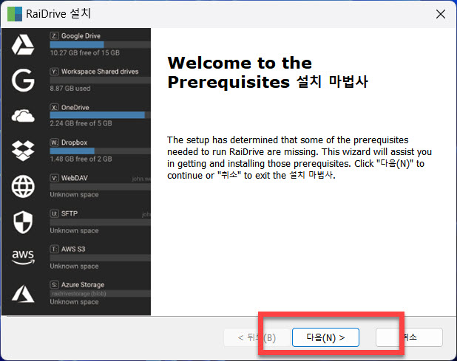Click the Dropbox box icon
Image resolution: width=457 pixels, height=361 pixels.
coord(23,151)
